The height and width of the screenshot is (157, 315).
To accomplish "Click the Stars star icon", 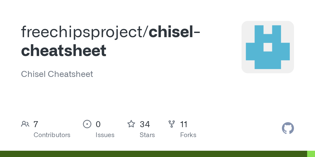I will 131,124.
